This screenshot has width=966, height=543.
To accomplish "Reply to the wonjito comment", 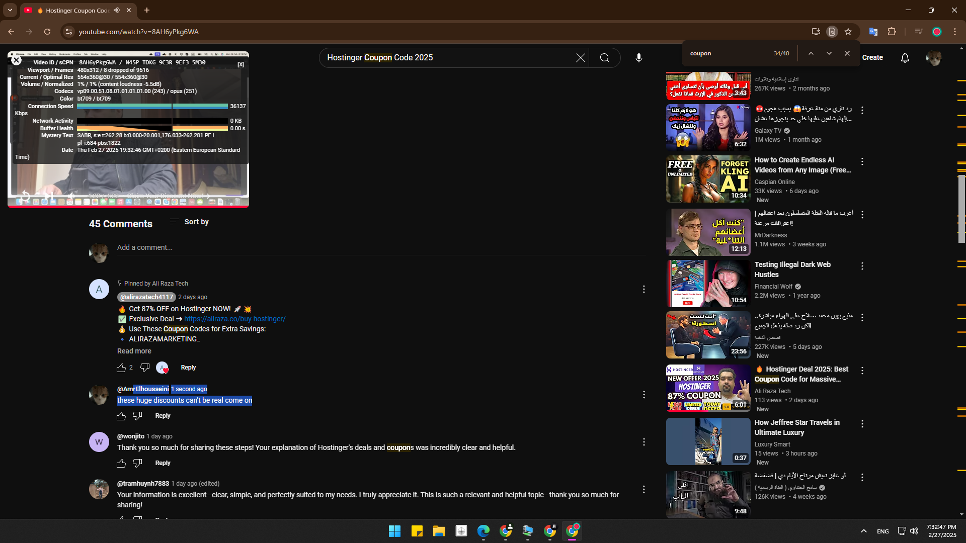I will [x=163, y=463].
